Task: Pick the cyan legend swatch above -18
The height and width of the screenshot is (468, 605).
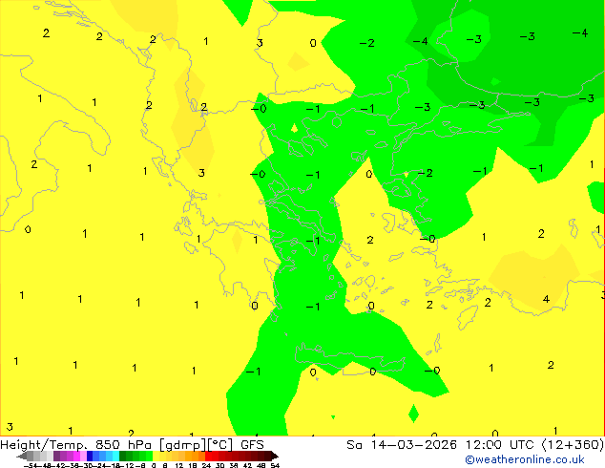Action: 115,456
